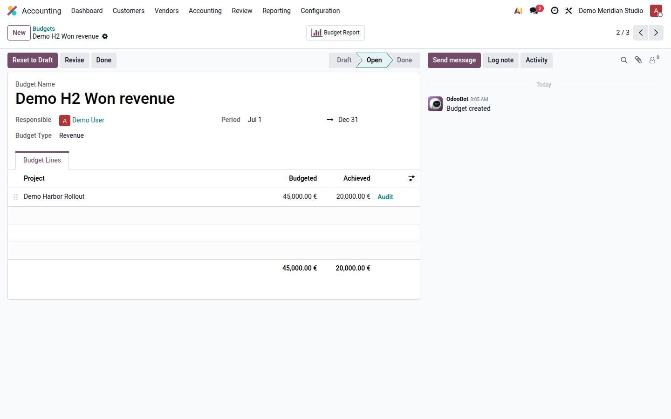This screenshot has height=419, width=671.
Task: Click Audit link on Demo Harbor Rollout
Action: click(x=385, y=197)
